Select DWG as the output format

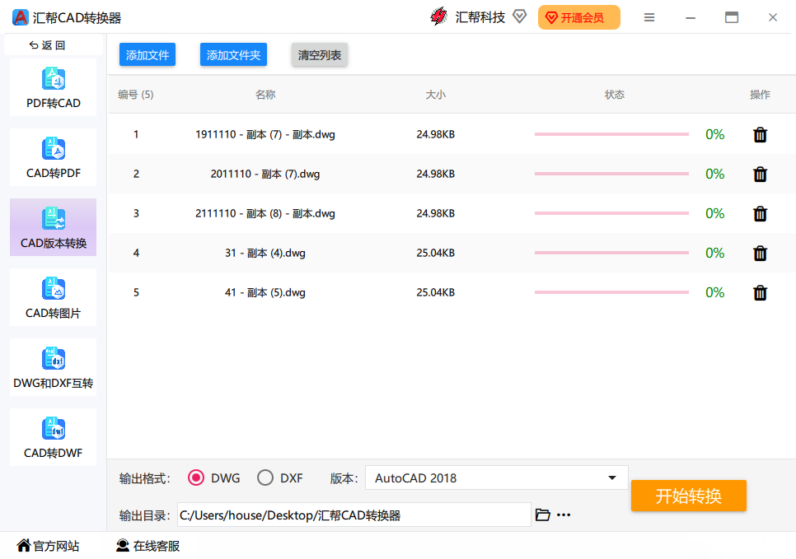pos(196,477)
